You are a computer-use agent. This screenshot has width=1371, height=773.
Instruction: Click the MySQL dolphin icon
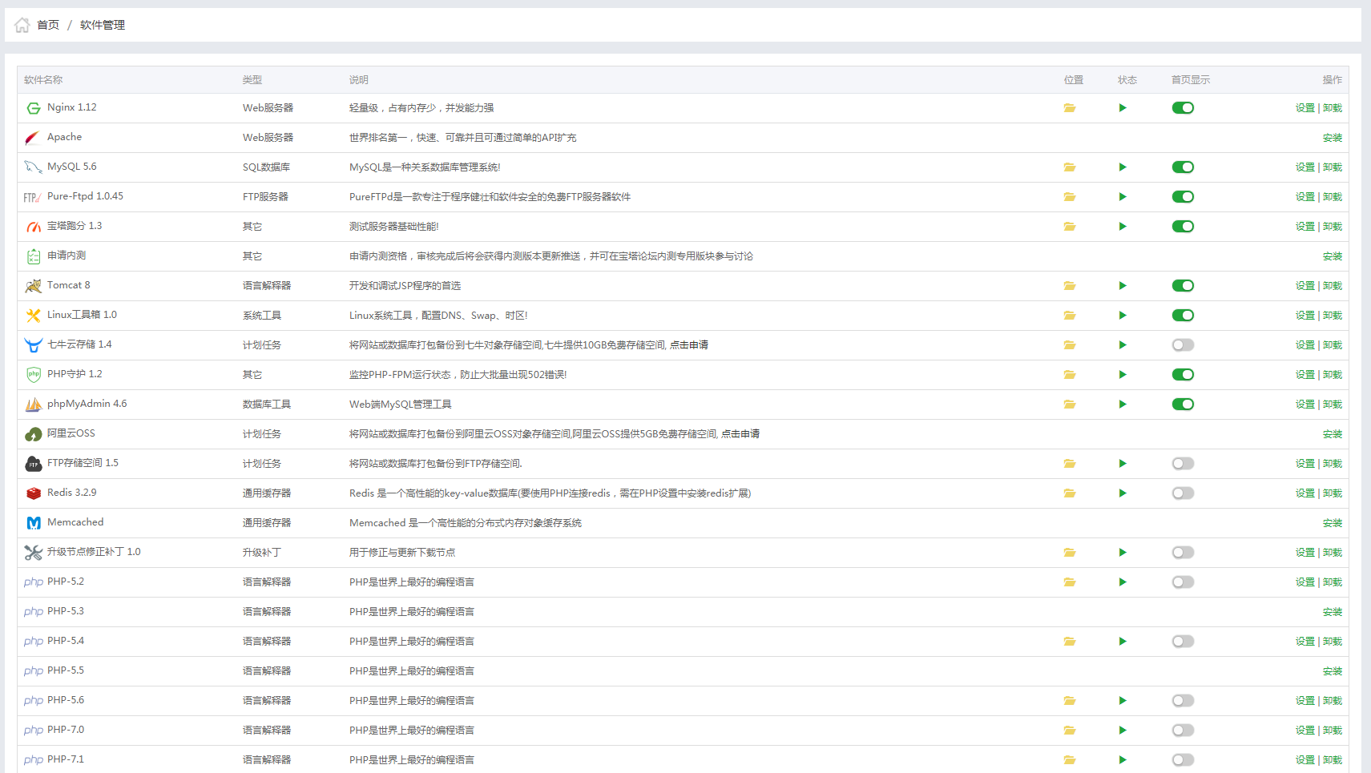click(33, 167)
